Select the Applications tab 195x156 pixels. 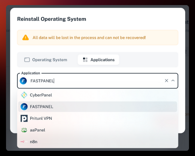(98, 60)
